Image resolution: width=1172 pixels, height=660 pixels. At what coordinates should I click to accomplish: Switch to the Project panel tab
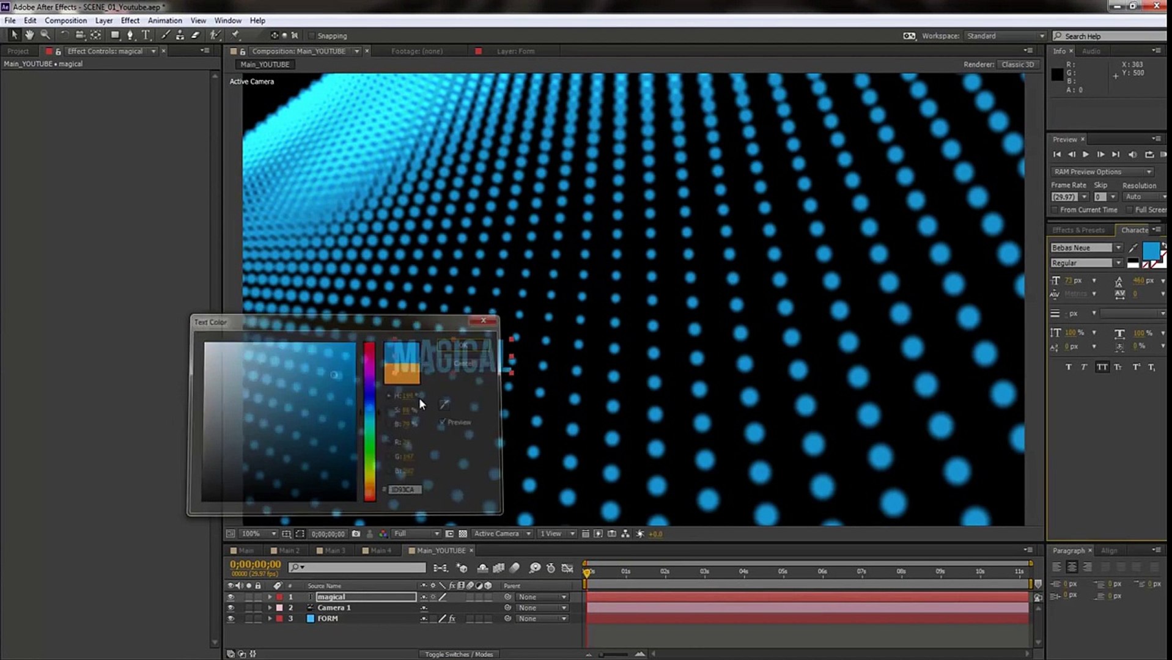pos(18,51)
